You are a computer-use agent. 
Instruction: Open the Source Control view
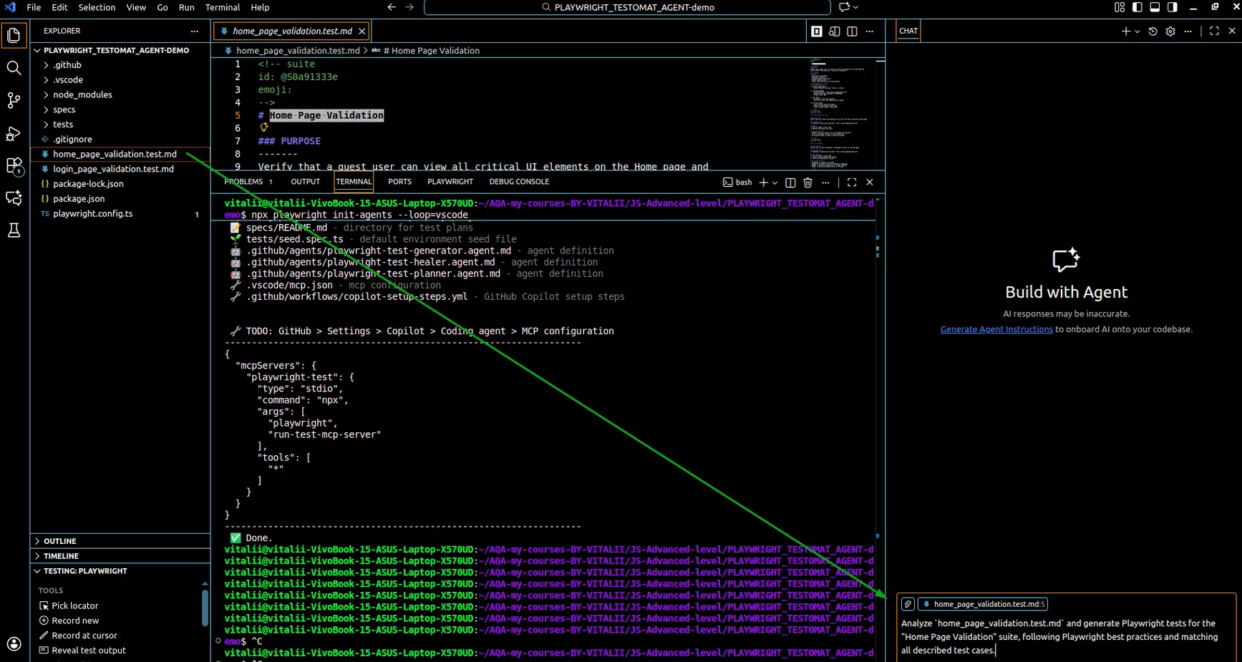click(x=14, y=100)
